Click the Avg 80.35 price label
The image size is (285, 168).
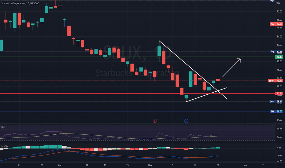276,52
